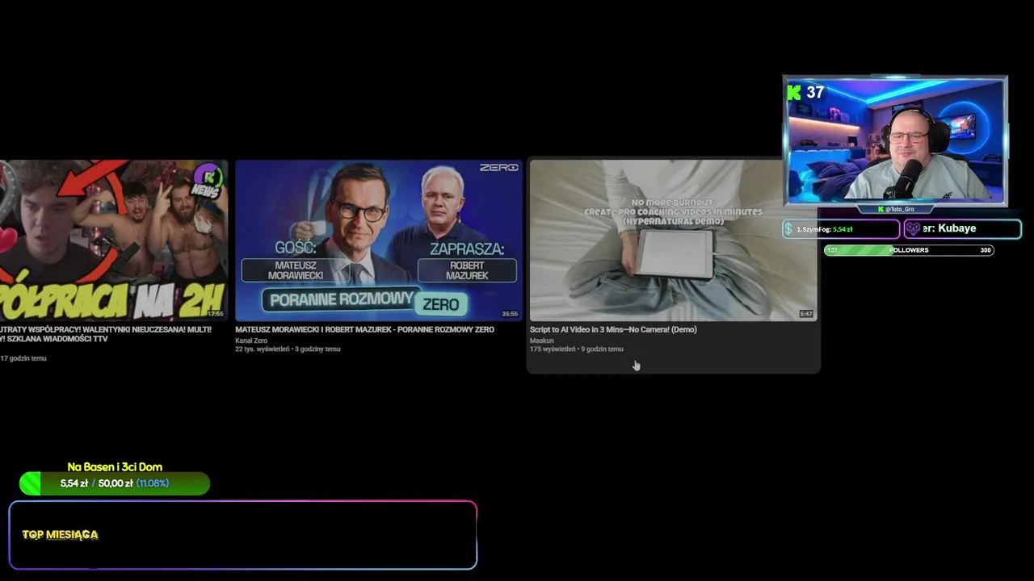
Task: Click the dollar sign donation icon
Action: 788,229
